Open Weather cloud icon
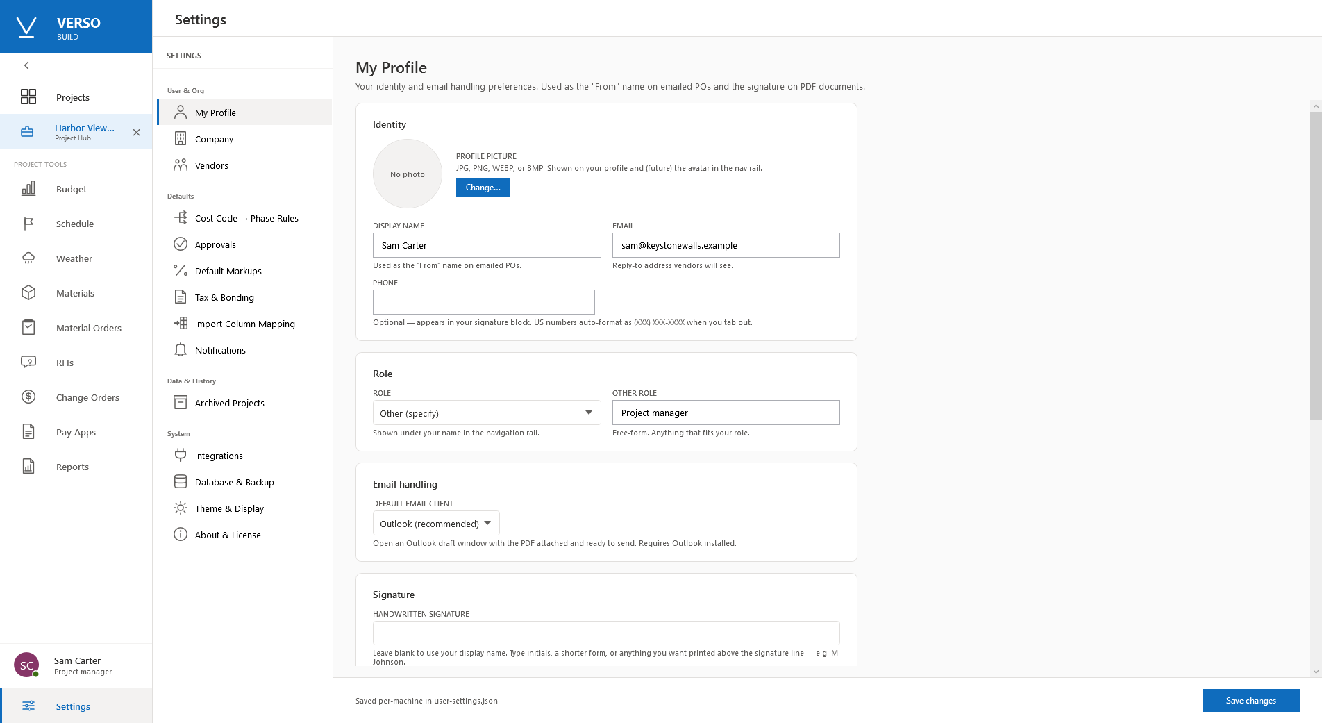Image resolution: width=1322 pixels, height=723 pixels. pos(28,258)
